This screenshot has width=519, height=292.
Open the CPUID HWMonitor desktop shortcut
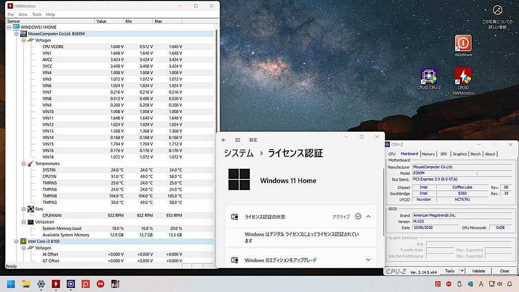pyautogui.click(x=463, y=82)
